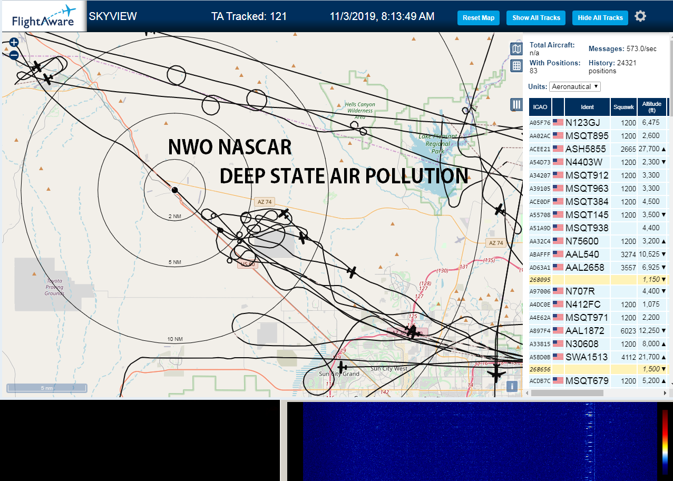Click Hide All Tracks button

click(600, 18)
